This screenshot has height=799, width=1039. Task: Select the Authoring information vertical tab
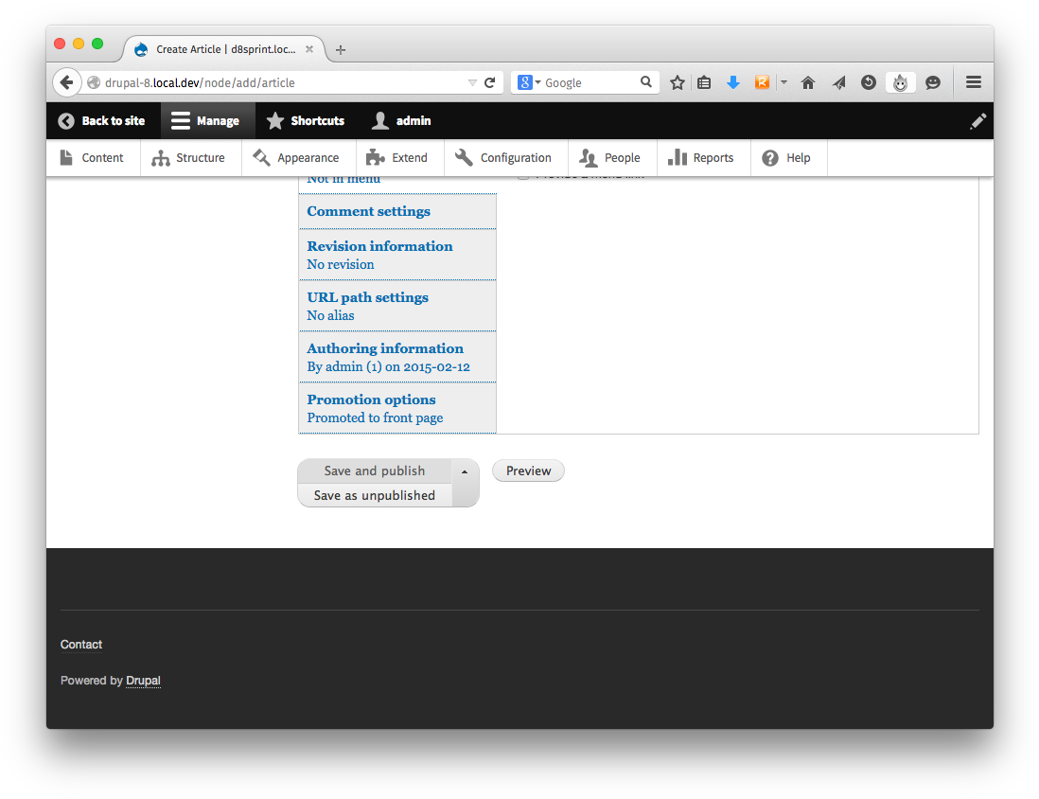pyautogui.click(x=396, y=357)
